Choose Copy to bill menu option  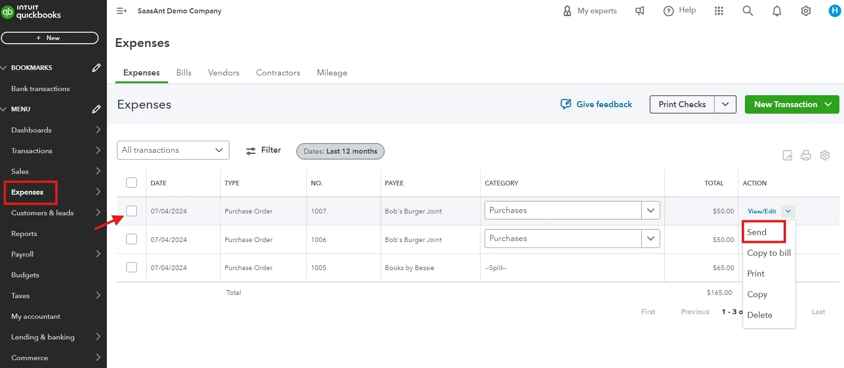pos(769,253)
